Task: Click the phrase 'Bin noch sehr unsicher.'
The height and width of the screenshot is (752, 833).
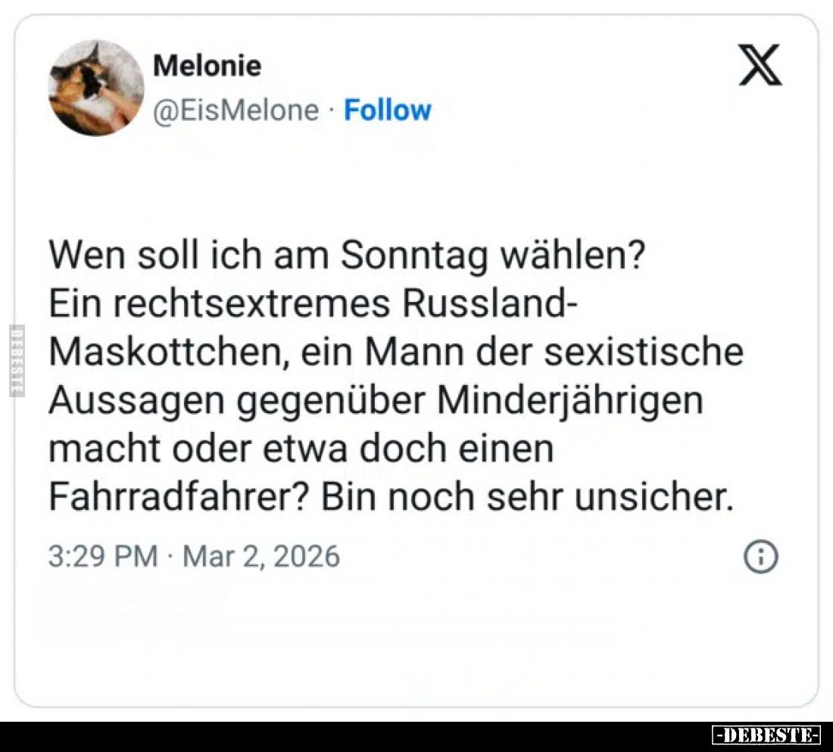Action: pos(526,496)
